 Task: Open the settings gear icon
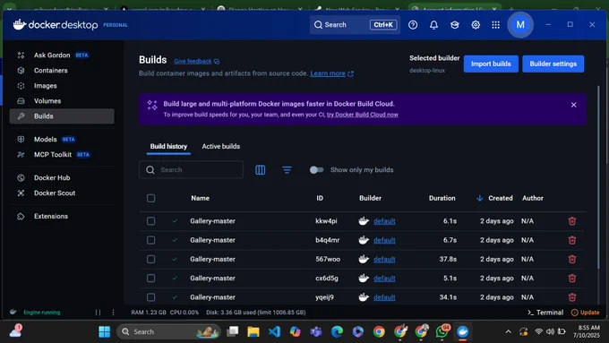(476, 25)
